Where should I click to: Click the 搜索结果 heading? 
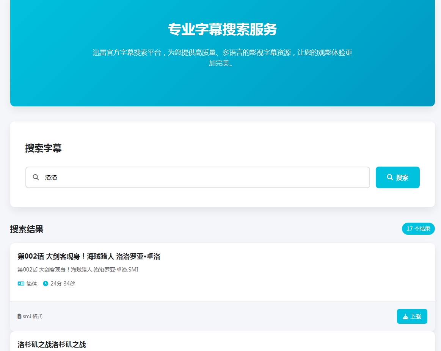click(27, 229)
